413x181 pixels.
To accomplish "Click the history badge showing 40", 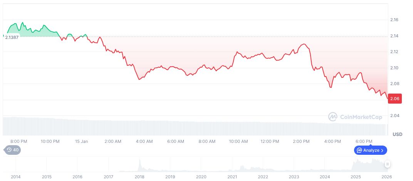I will coord(12,150).
